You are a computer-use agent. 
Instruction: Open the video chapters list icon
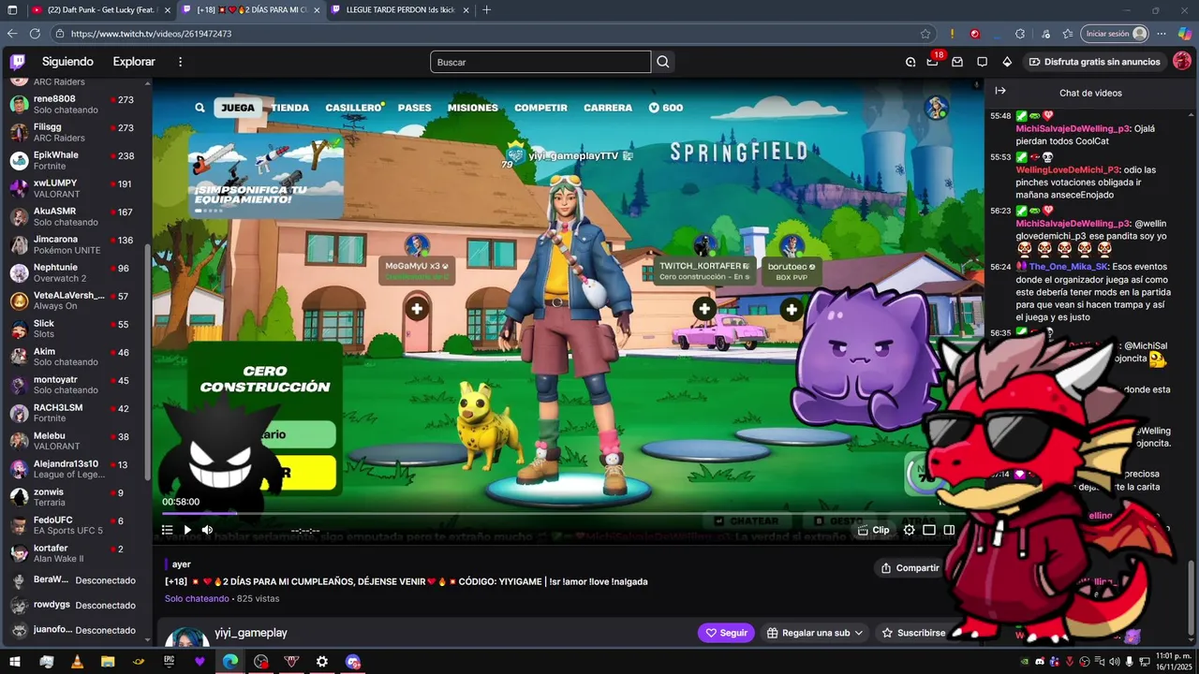[x=168, y=530]
